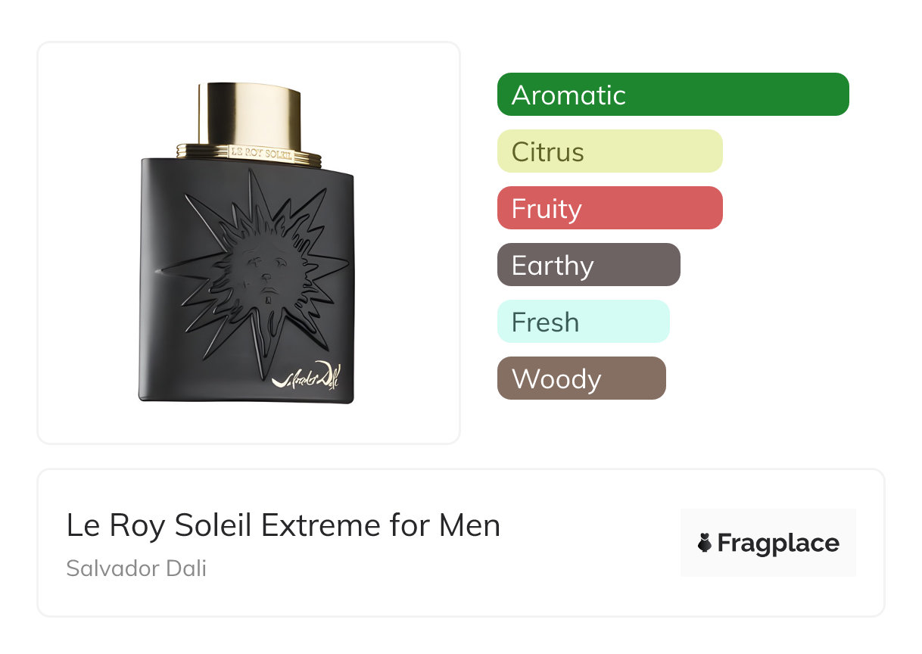Select the green Aromatic accord bar
922x654 pixels.
(x=673, y=95)
